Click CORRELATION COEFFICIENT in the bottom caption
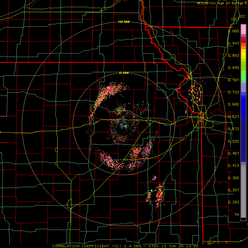The image size is (248, 248). 80,246
